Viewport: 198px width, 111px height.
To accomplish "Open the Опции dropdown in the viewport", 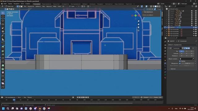I will pos(159,9).
